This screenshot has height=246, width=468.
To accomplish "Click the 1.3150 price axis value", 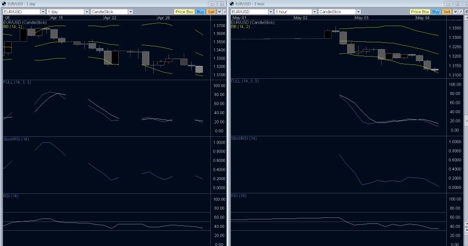I will [455, 65].
